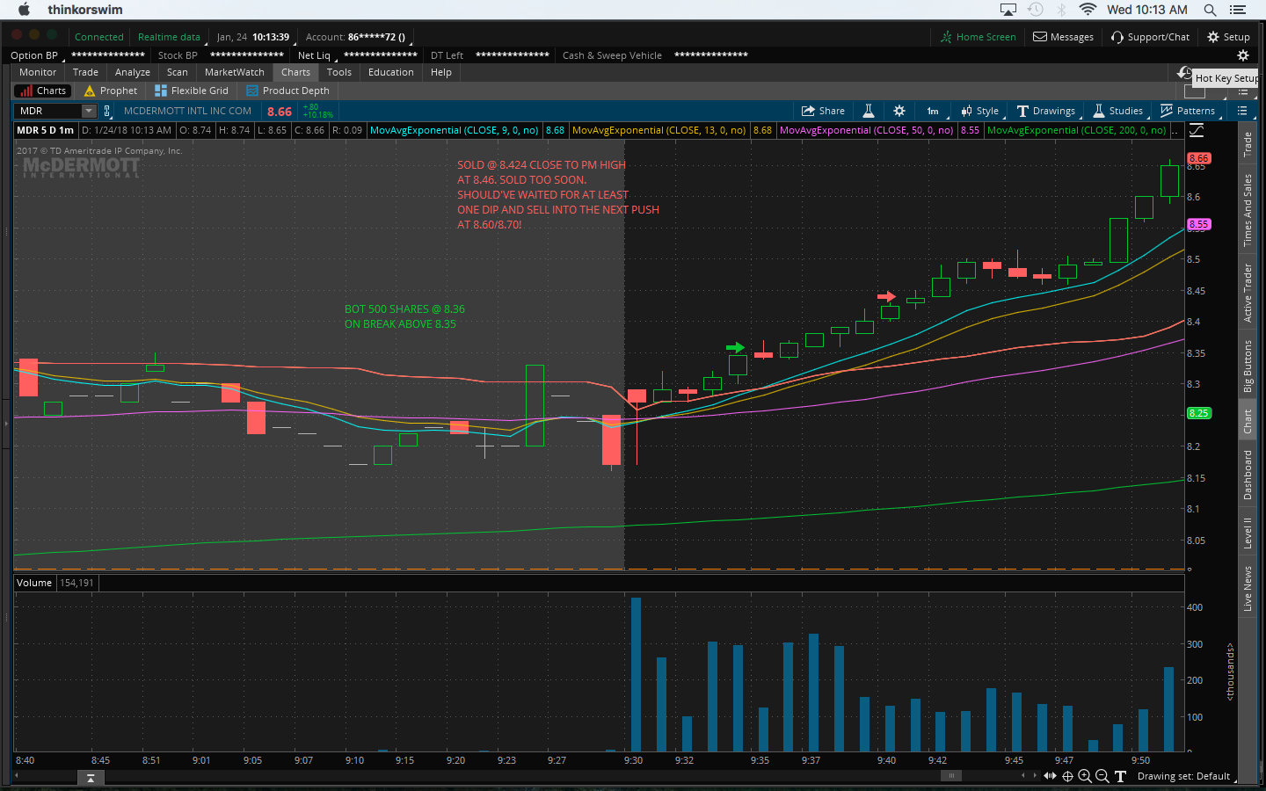Click the Realtime data indicator
This screenshot has width=1266, height=791.
pyautogui.click(x=169, y=37)
